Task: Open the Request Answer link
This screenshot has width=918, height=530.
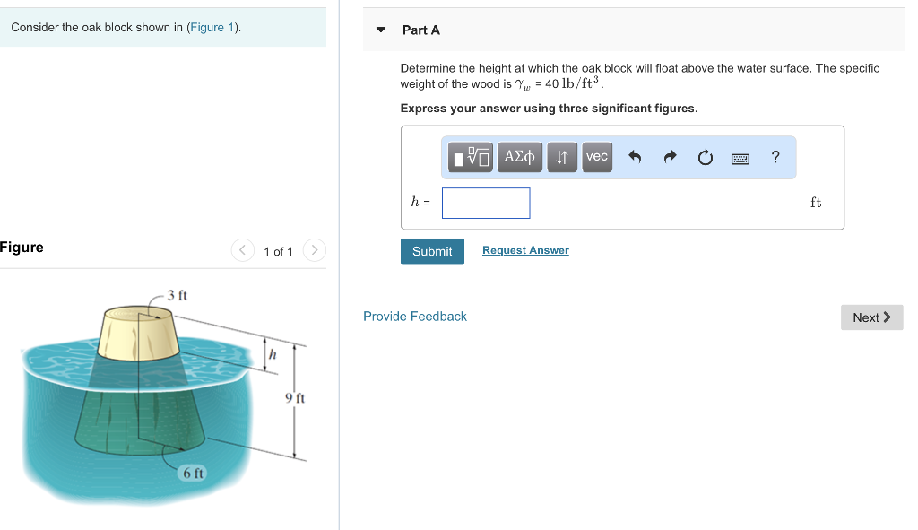Action: pyautogui.click(x=524, y=249)
